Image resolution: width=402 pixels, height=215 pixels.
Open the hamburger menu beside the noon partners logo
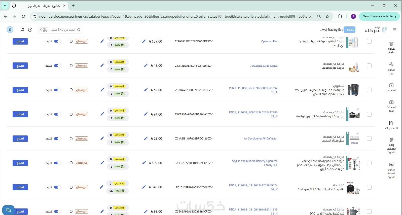coord(394,30)
